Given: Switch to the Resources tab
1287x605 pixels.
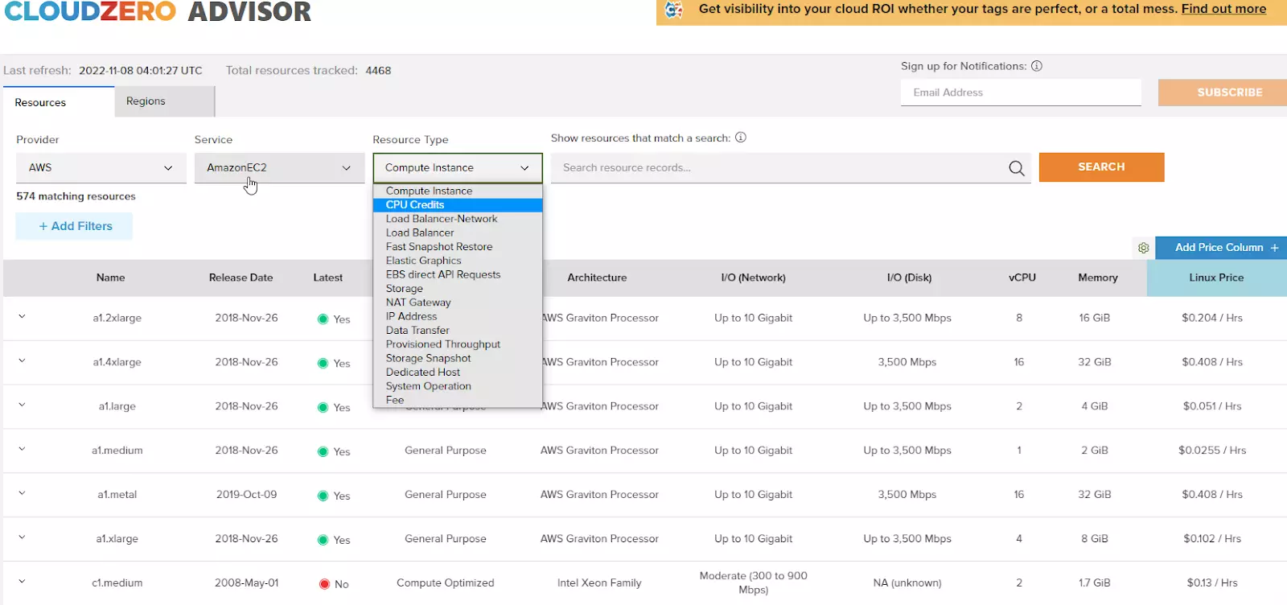Looking at the screenshot, I should click(59, 102).
